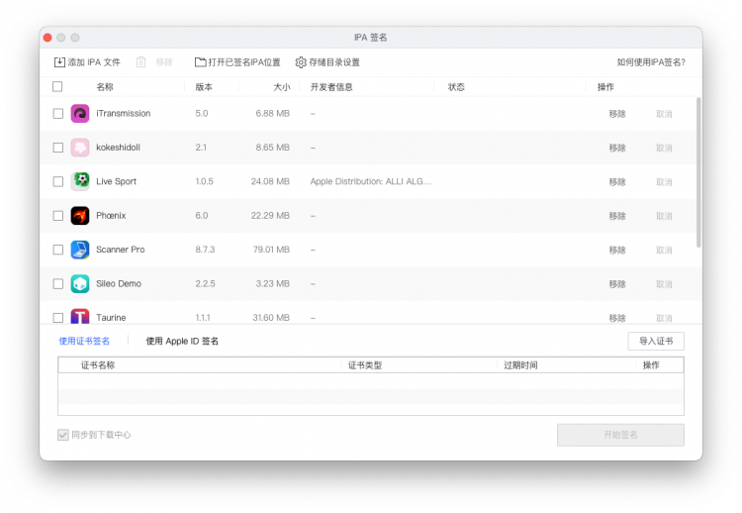Click the 开始签名 button
The height and width of the screenshot is (513, 742).
pyautogui.click(x=620, y=435)
